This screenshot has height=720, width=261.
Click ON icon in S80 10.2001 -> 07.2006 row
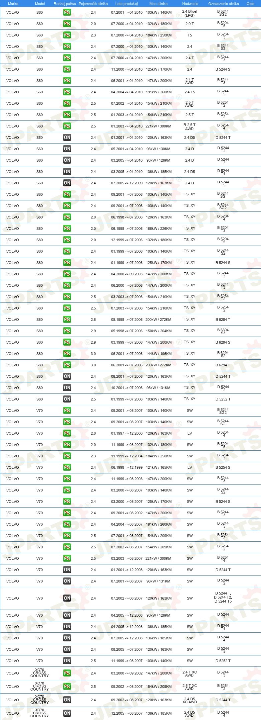(x=67, y=388)
